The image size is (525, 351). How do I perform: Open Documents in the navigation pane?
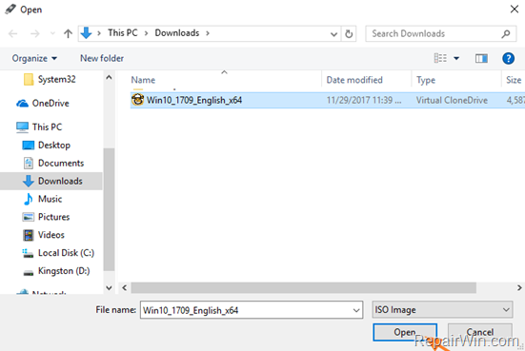53,163
